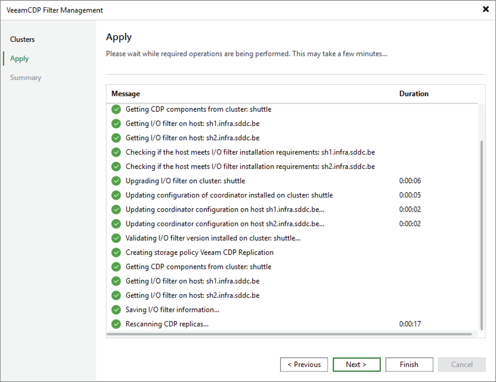Click check icon for Checking requirements sh1 host
This screenshot has width=496, height=382.
coord(116,152)
